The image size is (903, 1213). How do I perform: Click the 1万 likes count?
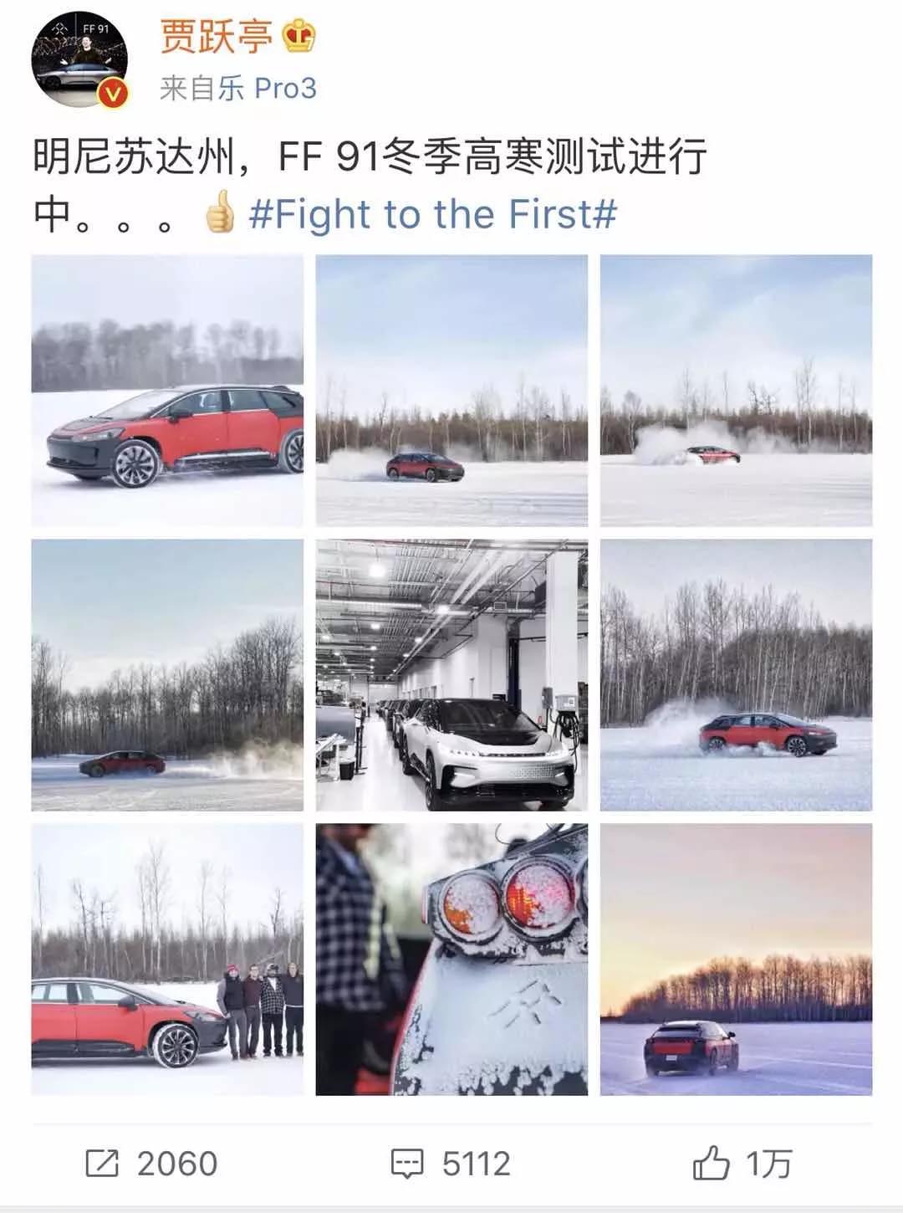(769, 1164)
